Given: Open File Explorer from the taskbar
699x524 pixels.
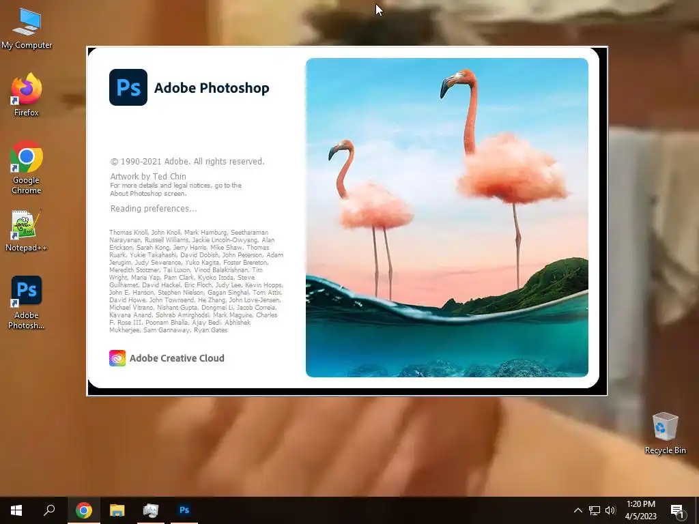Looking at the screenshot, I should 117,510.
